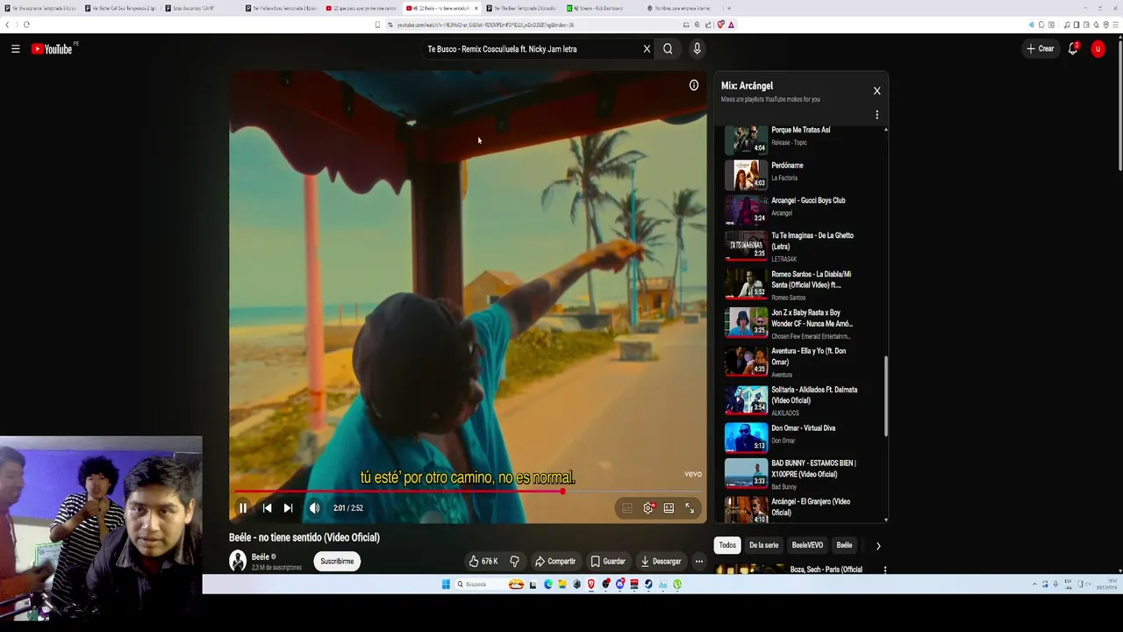Image resolution: width=1123 pixels, height=632 pixels.
Task: Switch to The Bear Temporada browser tab
Action: (x=522, y=8)
